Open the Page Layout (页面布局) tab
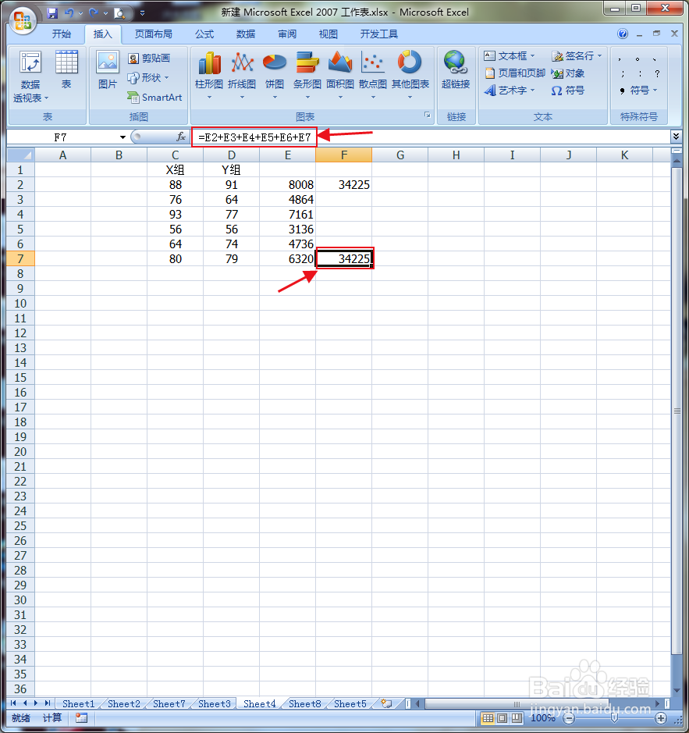This screenshot has width=689, height=733. (153, 34)
